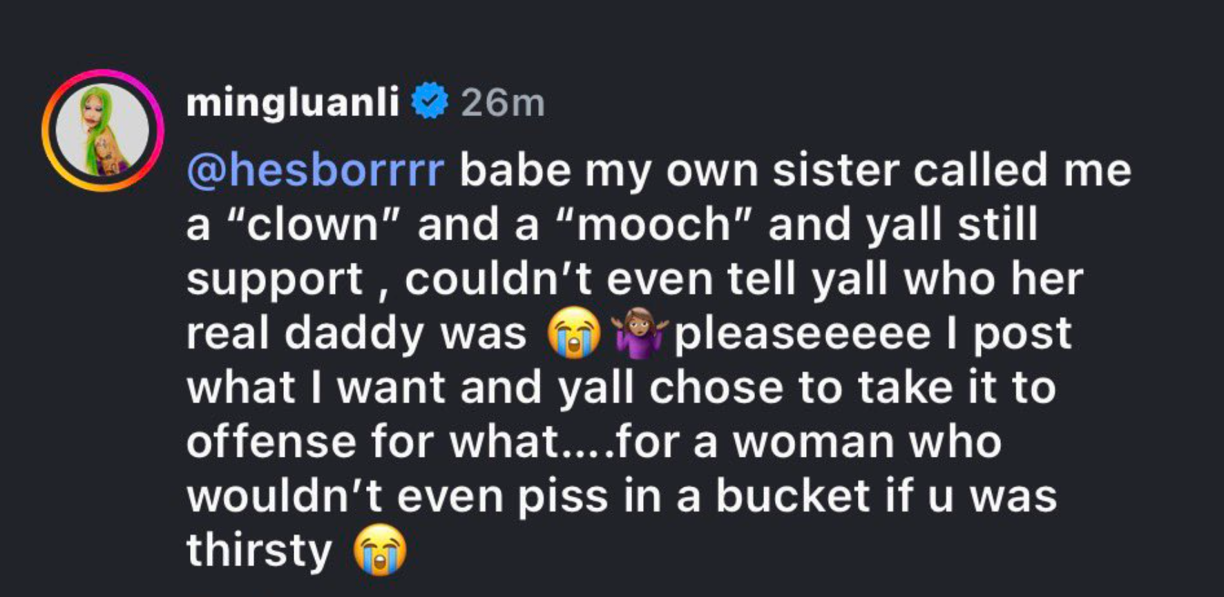This screenshot has width=1224, height=597.
Task: Click the 26m timestamp
Action: pos(502,103)
